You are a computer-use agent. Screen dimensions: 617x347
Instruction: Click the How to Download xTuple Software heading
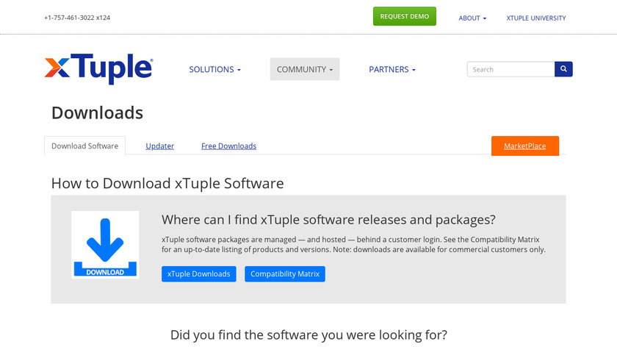(167, 184)
